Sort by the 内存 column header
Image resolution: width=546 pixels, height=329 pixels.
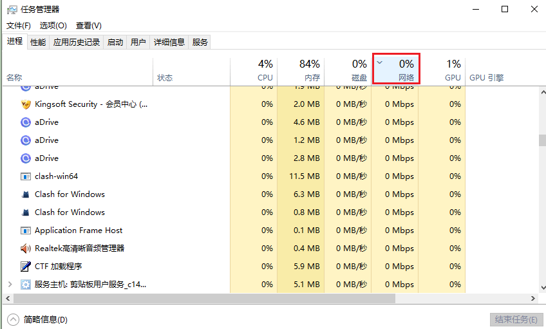tap(301, 71)
